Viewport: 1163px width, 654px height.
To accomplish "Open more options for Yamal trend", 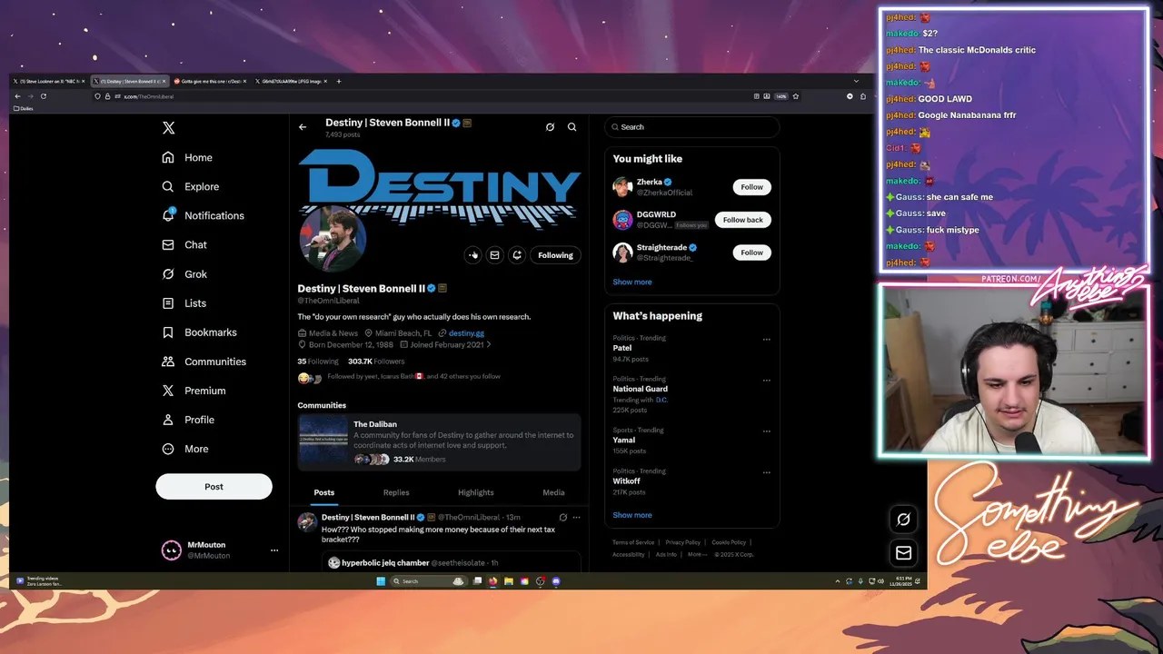I will coord(766,431).
